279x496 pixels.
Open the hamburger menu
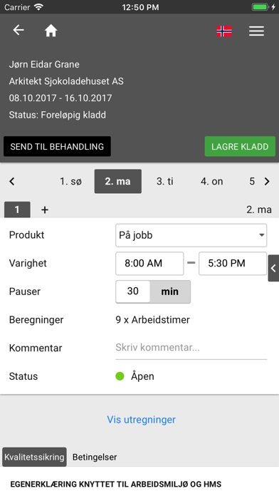[256, 31]
